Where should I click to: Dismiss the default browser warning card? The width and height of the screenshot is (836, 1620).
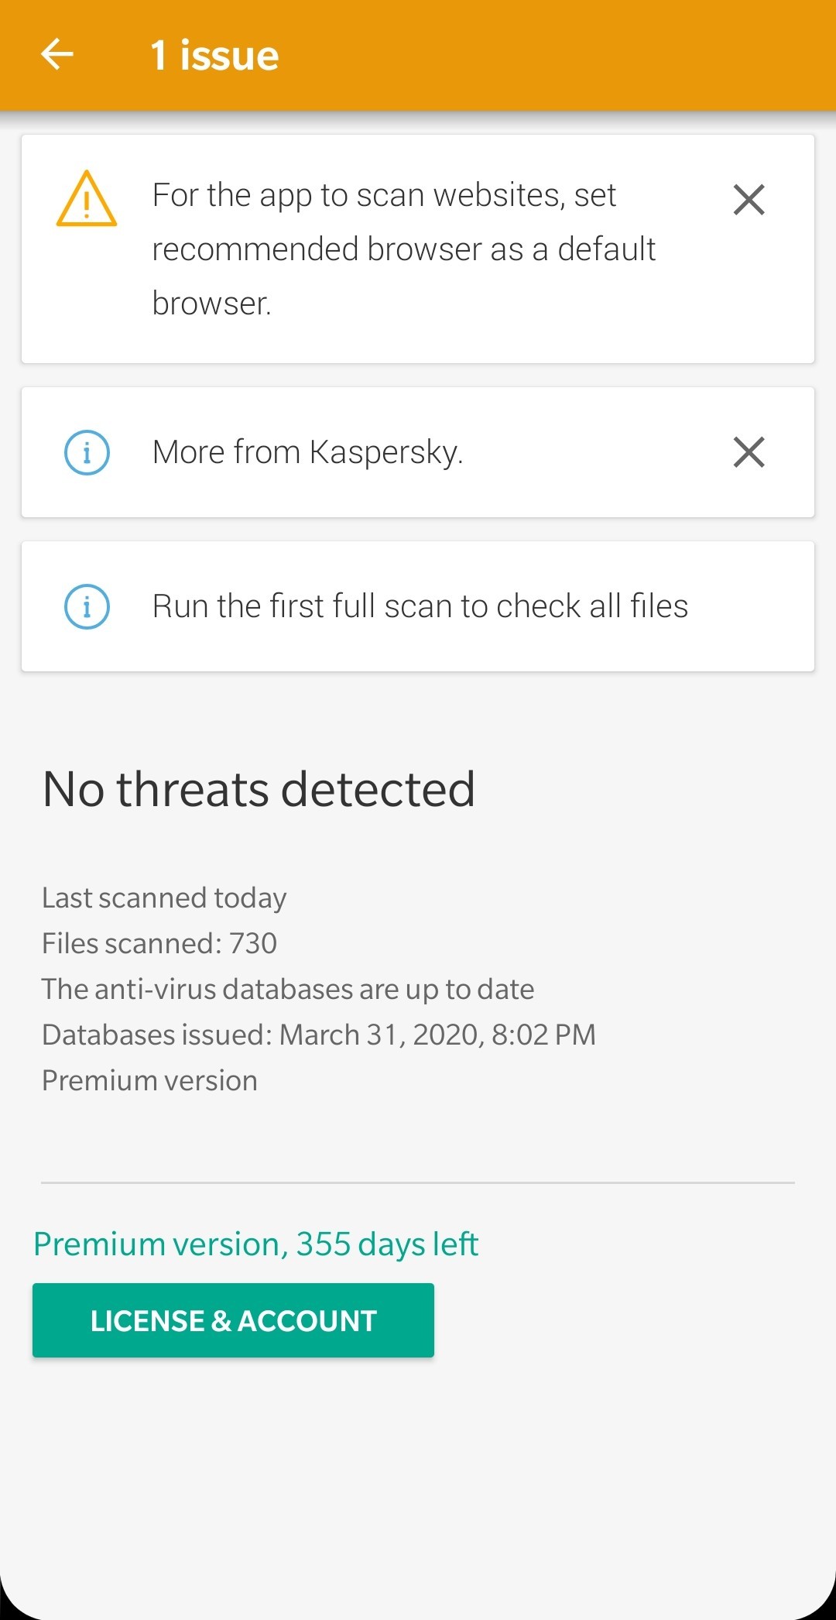point(749,199)
